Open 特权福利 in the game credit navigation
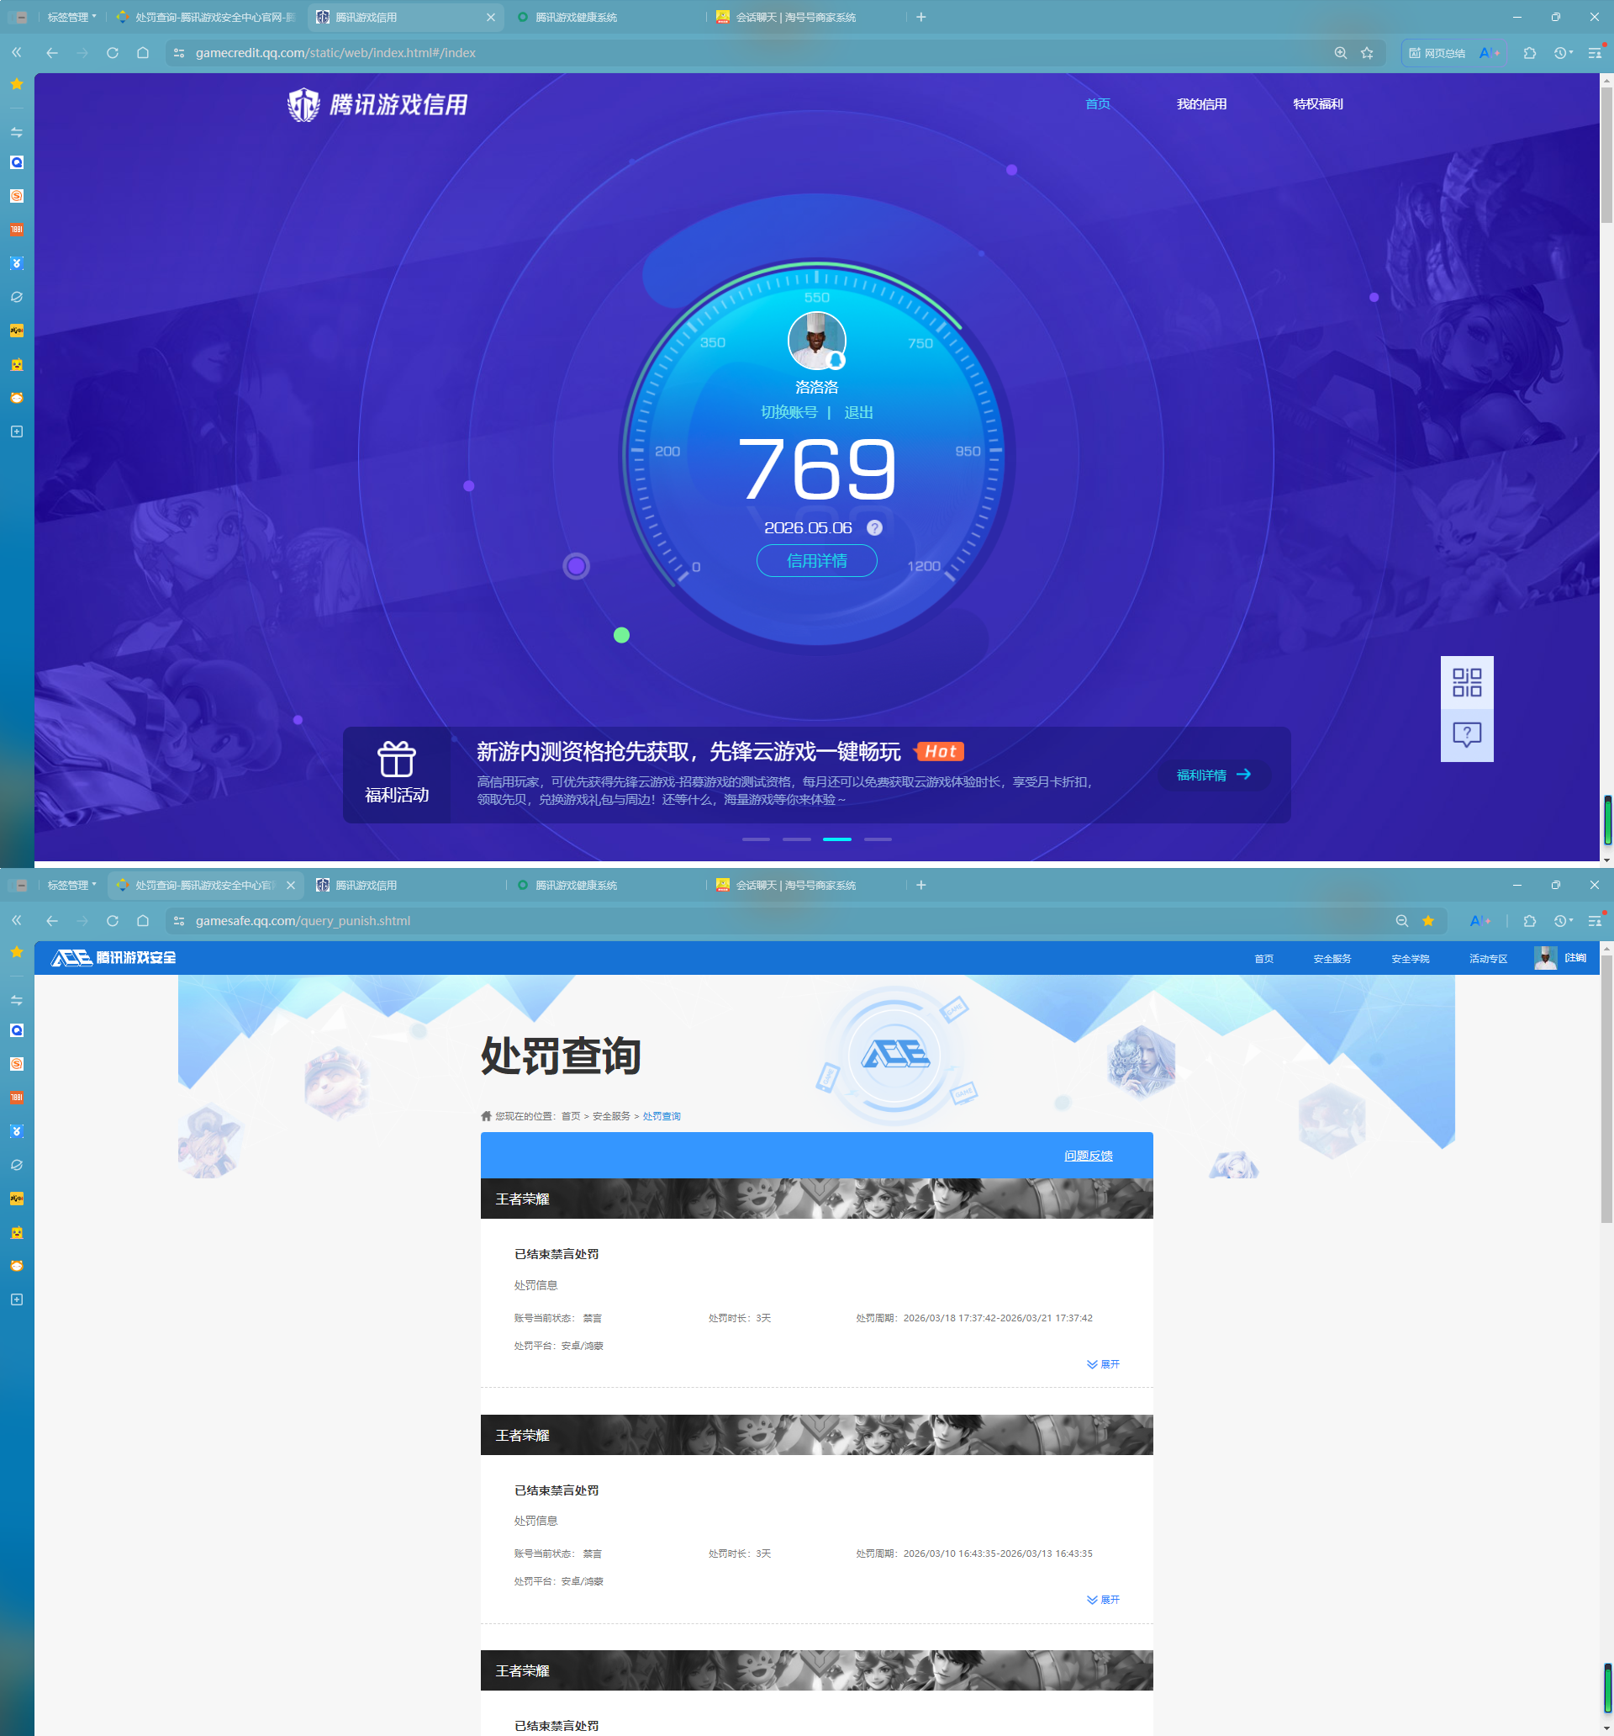Image resolution: width=1614 pixels, height=1736 pixels. pos(1317,104)
